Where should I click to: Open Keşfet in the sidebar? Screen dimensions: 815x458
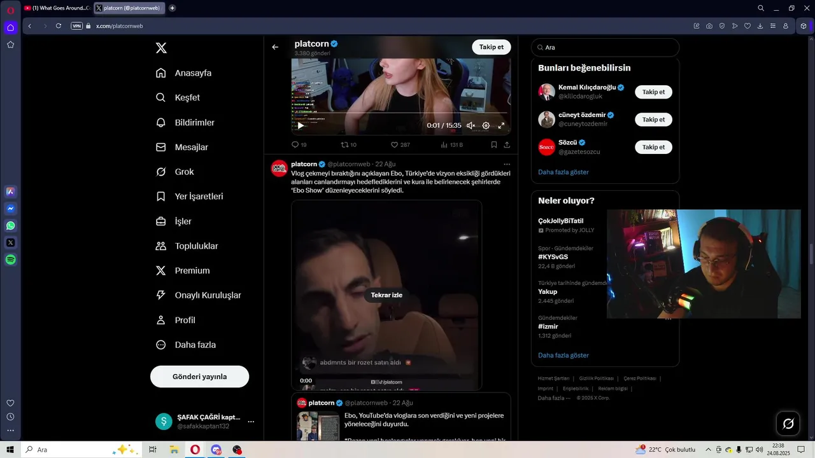[178, 98]
